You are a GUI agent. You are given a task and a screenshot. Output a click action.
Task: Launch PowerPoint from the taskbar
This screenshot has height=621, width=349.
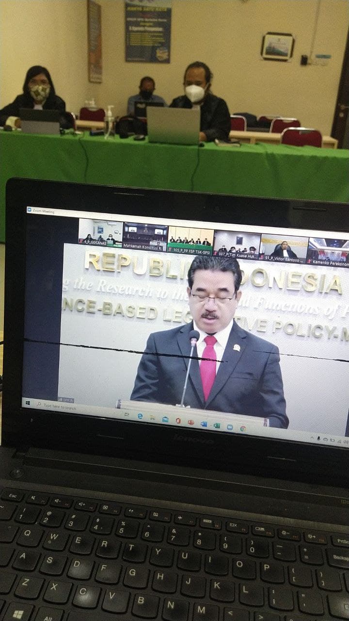[190, 422]
